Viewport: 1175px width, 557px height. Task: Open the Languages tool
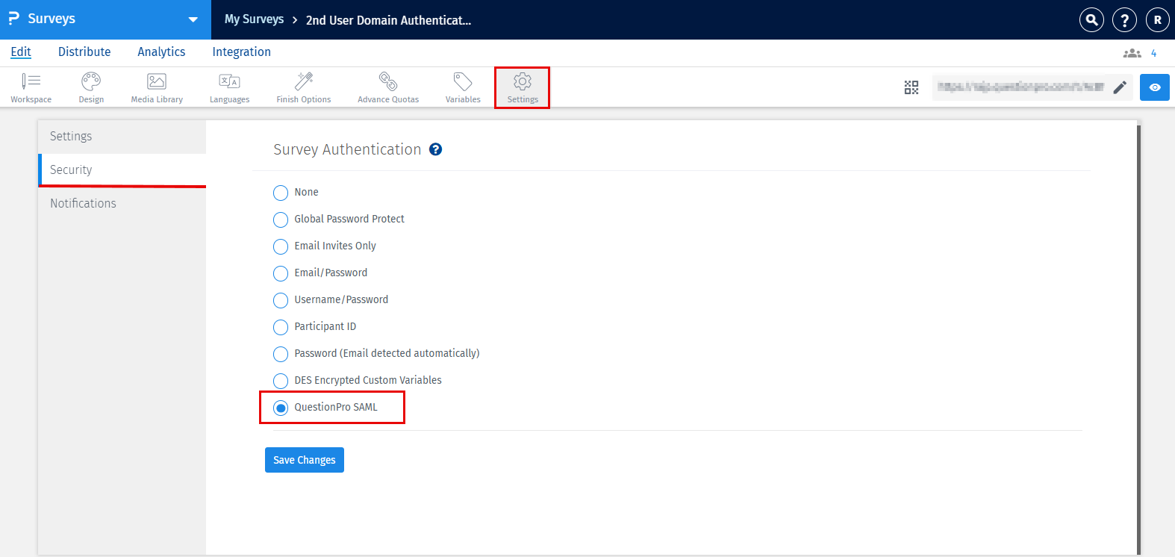coord(229,87)
